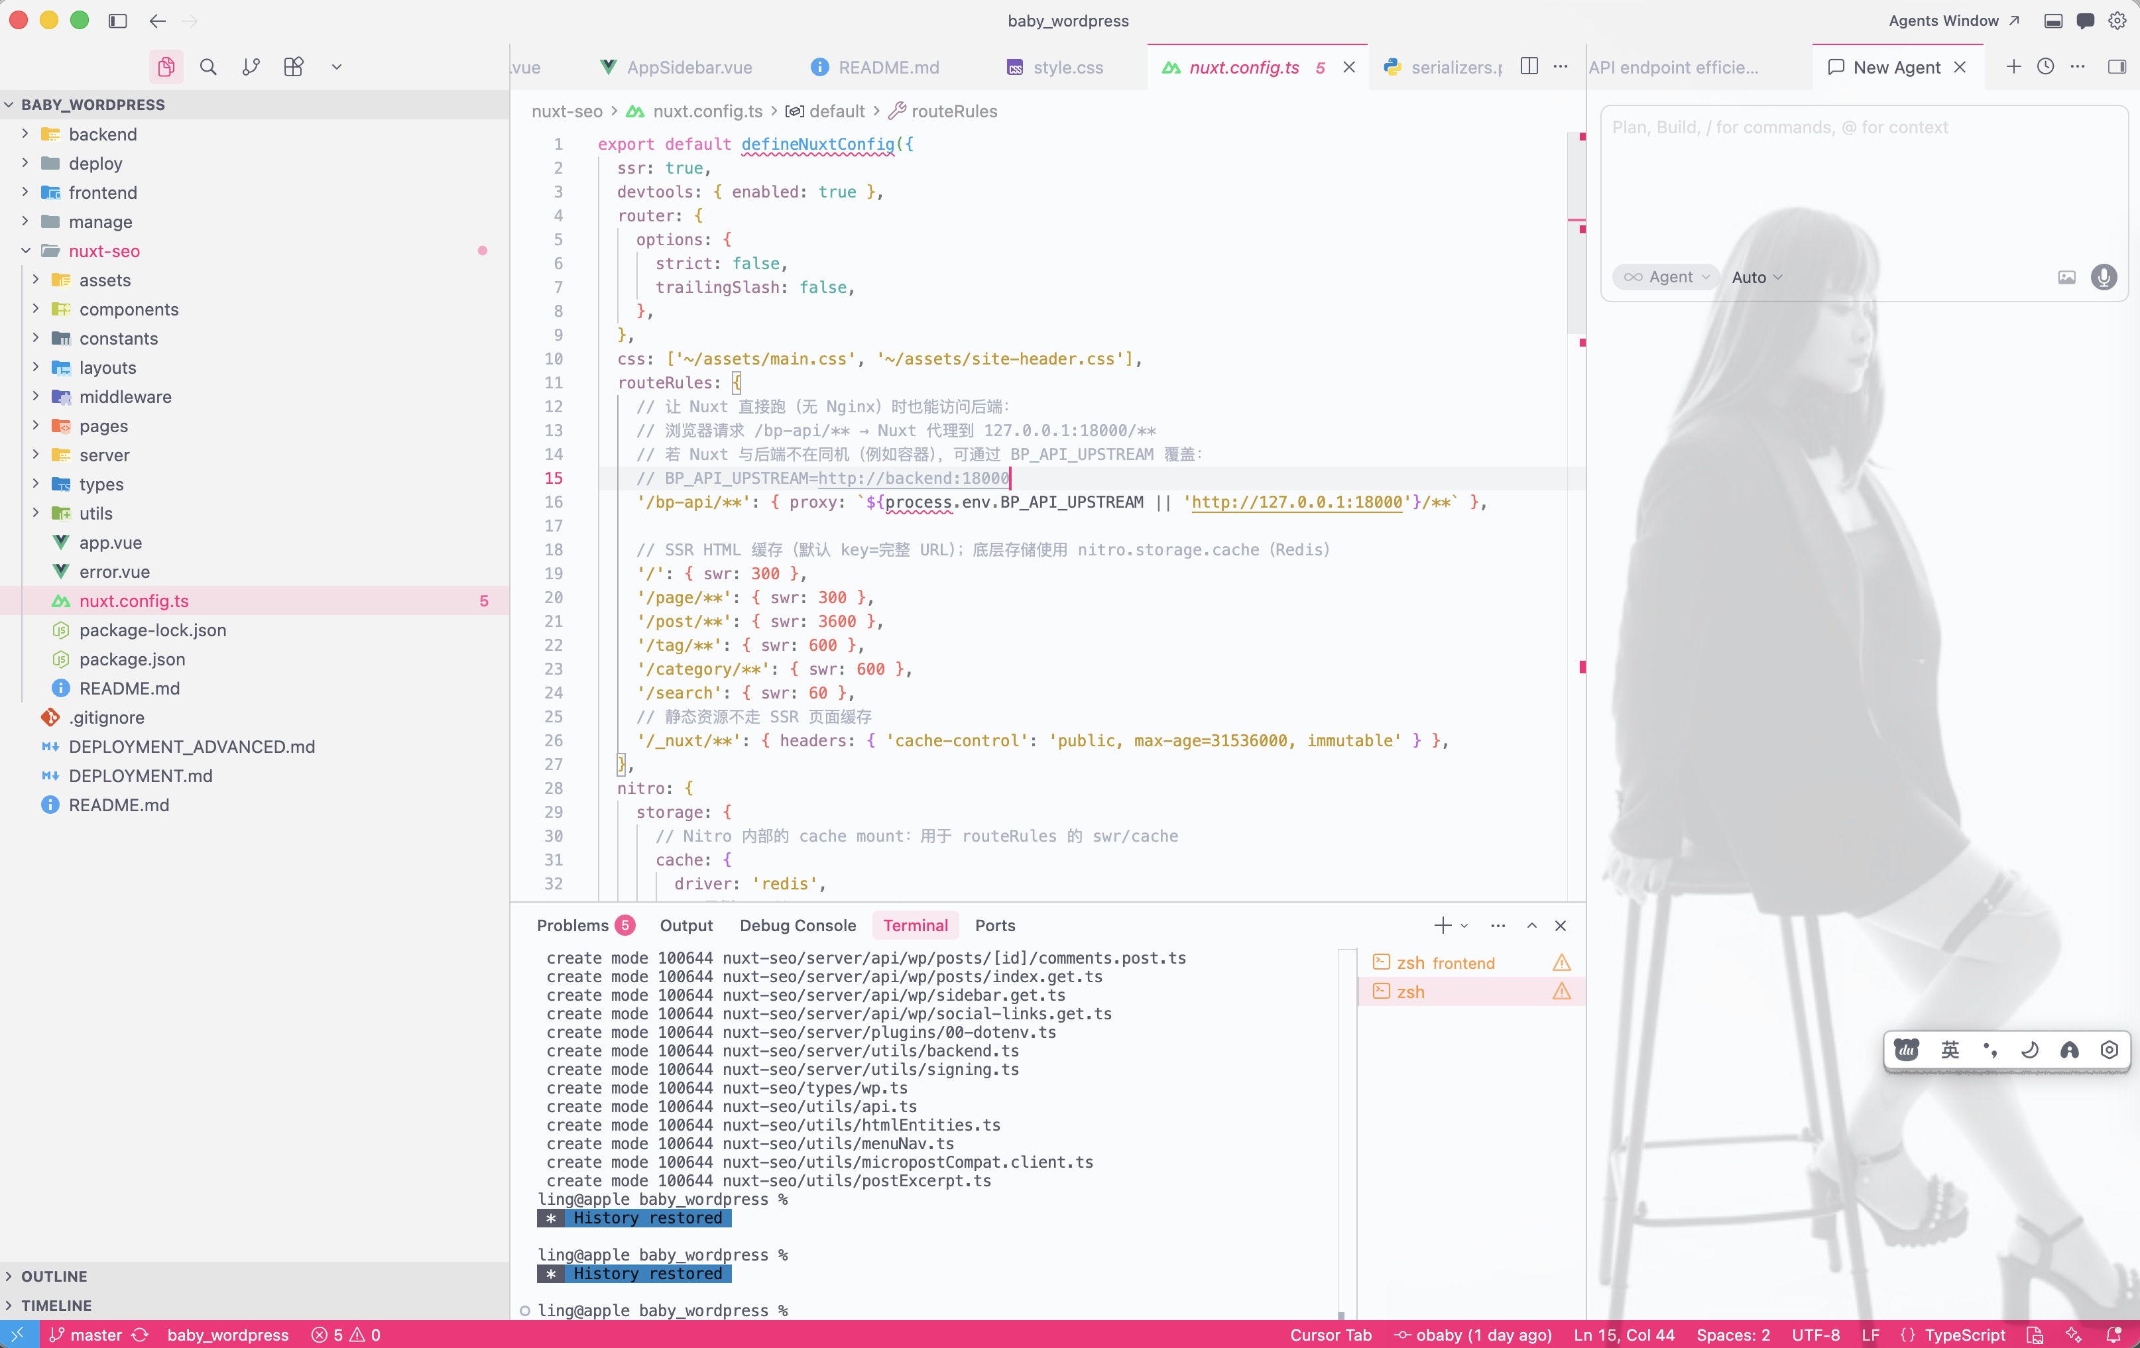Image resolution: width=2140 pixels, height=1348 pixels.
Task: Expand the backend folder
Action: coord(102,134)
